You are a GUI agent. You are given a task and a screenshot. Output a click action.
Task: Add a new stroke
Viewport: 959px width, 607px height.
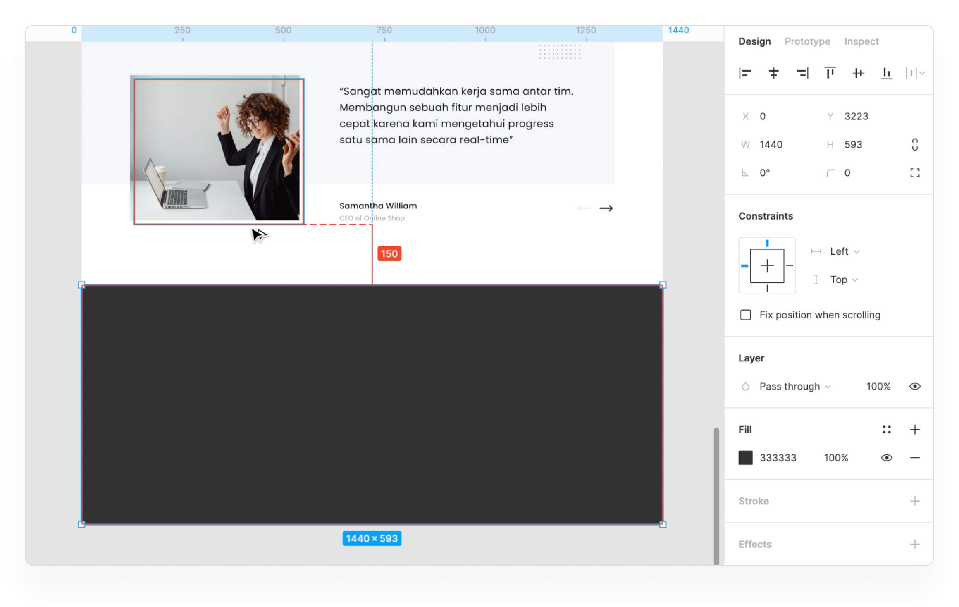tap(915, 501)
